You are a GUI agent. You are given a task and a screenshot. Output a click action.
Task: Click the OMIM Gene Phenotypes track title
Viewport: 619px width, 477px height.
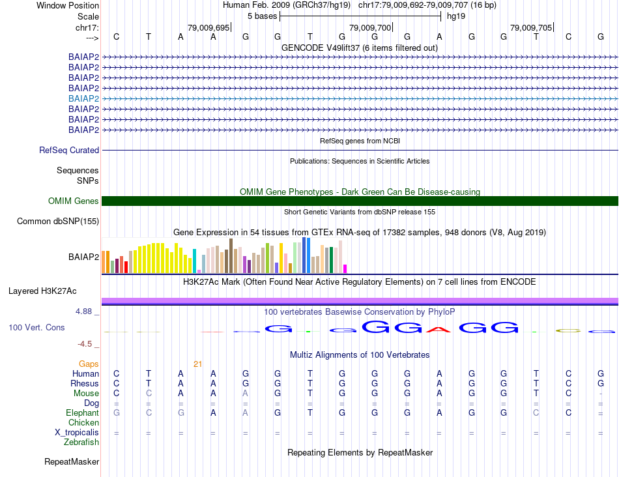tap(360, 192)
